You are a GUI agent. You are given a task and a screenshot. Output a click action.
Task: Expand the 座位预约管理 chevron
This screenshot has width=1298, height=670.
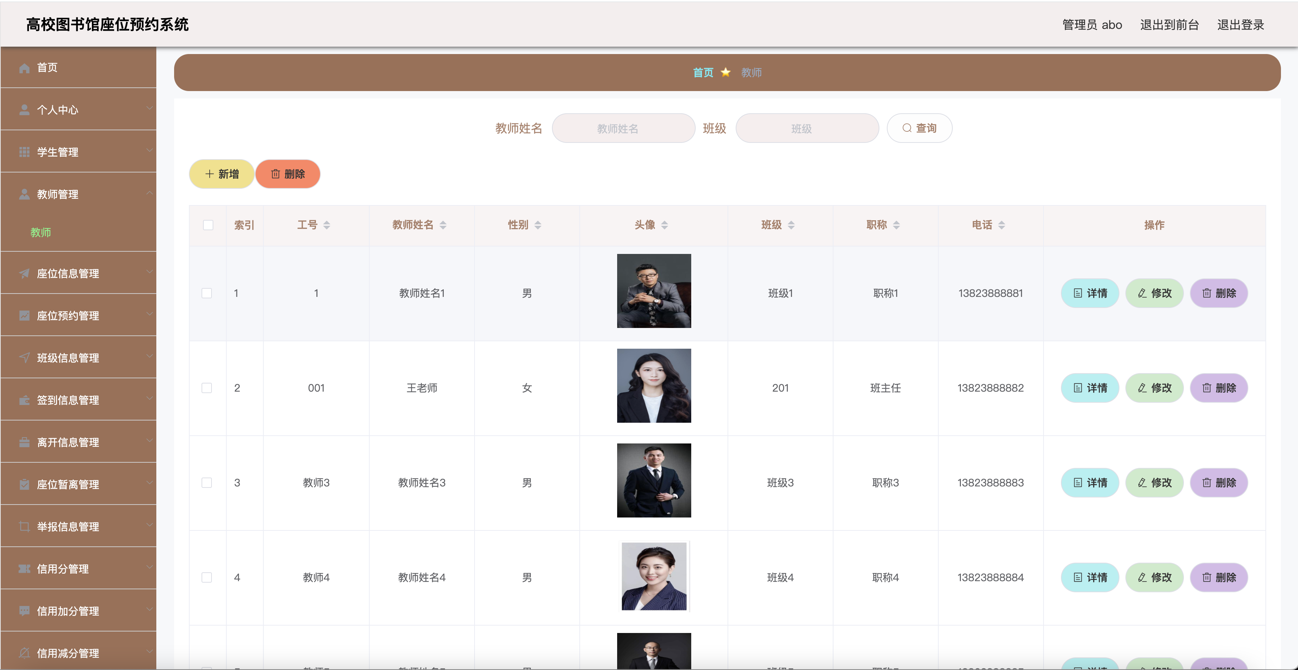(149, 314)
